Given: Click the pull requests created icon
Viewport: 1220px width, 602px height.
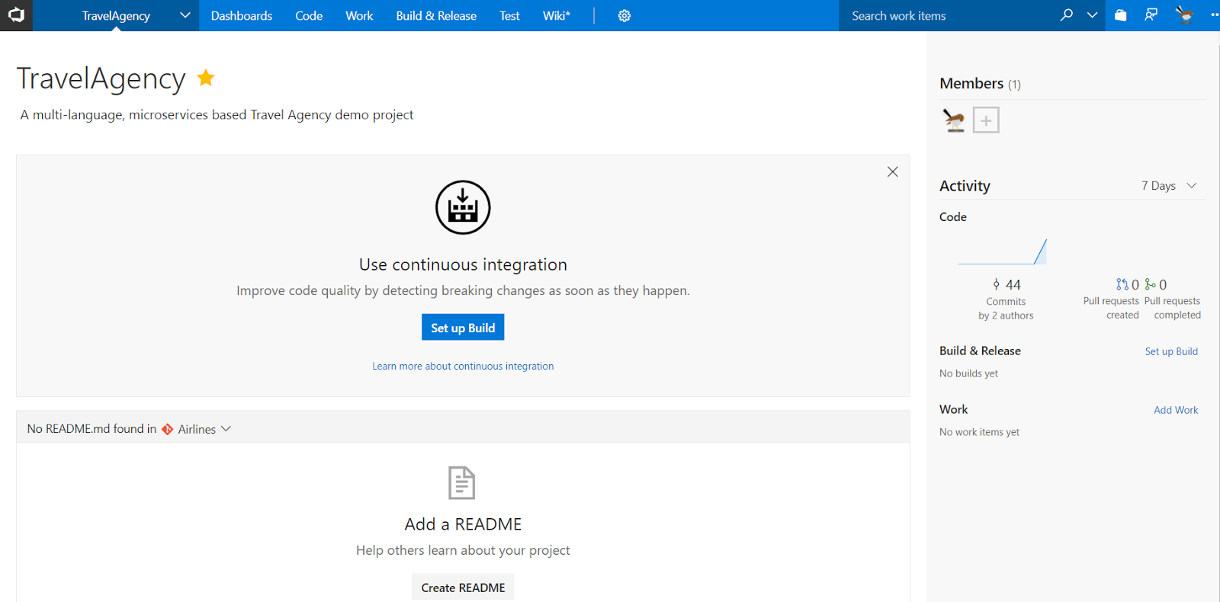Looking at the screenshot, I should coord(1122,284).
